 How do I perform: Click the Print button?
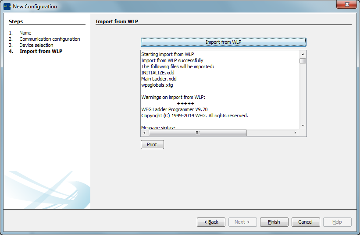click(152, 144)
